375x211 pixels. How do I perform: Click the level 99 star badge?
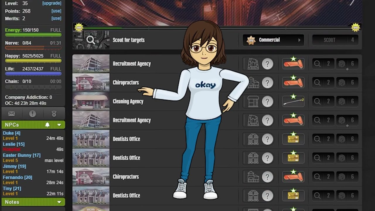(x=355, y=27)
